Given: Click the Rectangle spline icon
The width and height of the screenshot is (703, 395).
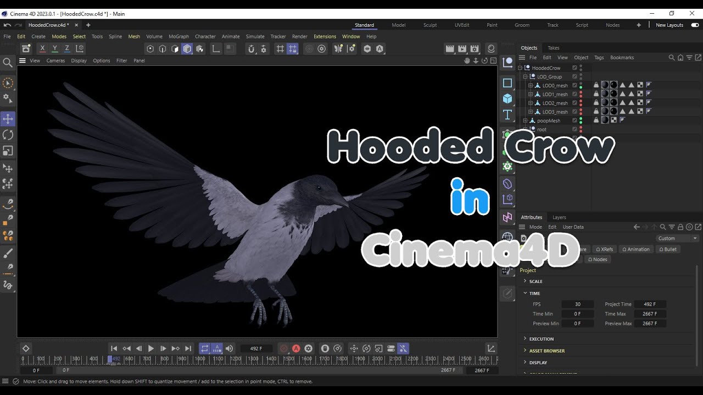Looking at the screenshot, I should pos(507,83).
